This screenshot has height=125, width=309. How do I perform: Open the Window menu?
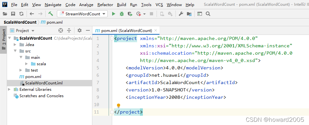[174, 4]
